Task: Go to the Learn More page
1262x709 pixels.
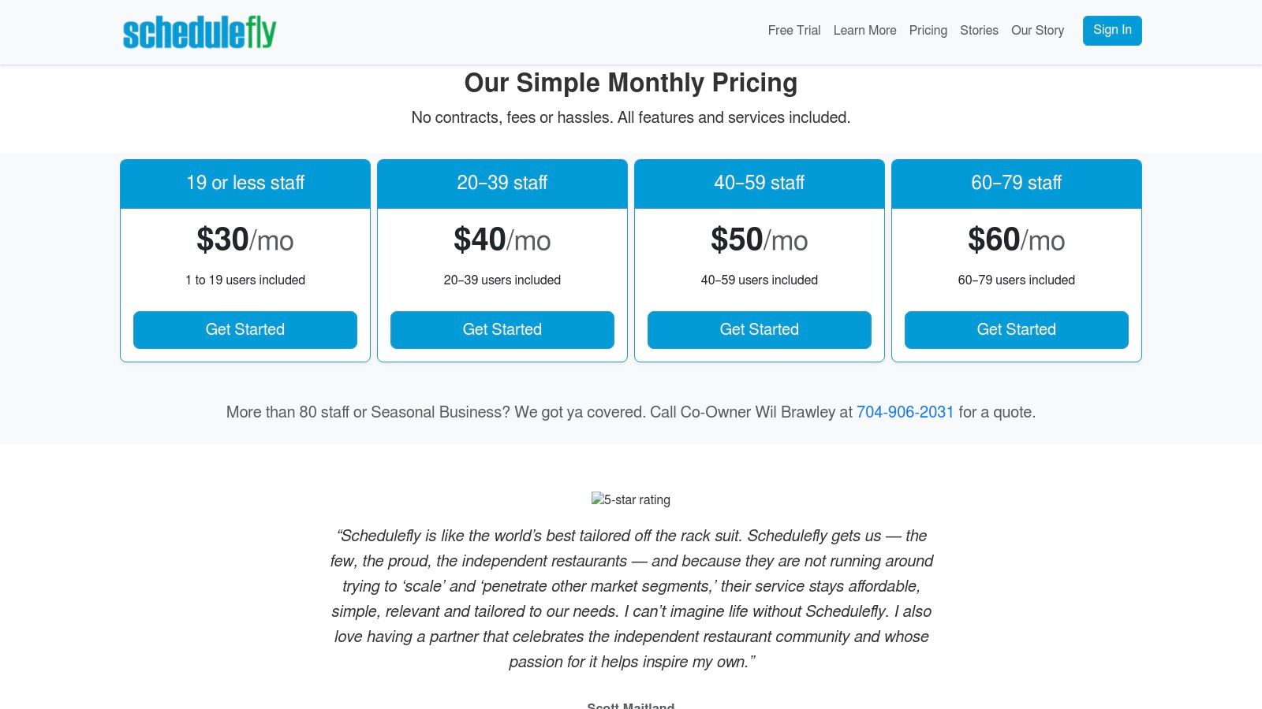Action: 864,31
